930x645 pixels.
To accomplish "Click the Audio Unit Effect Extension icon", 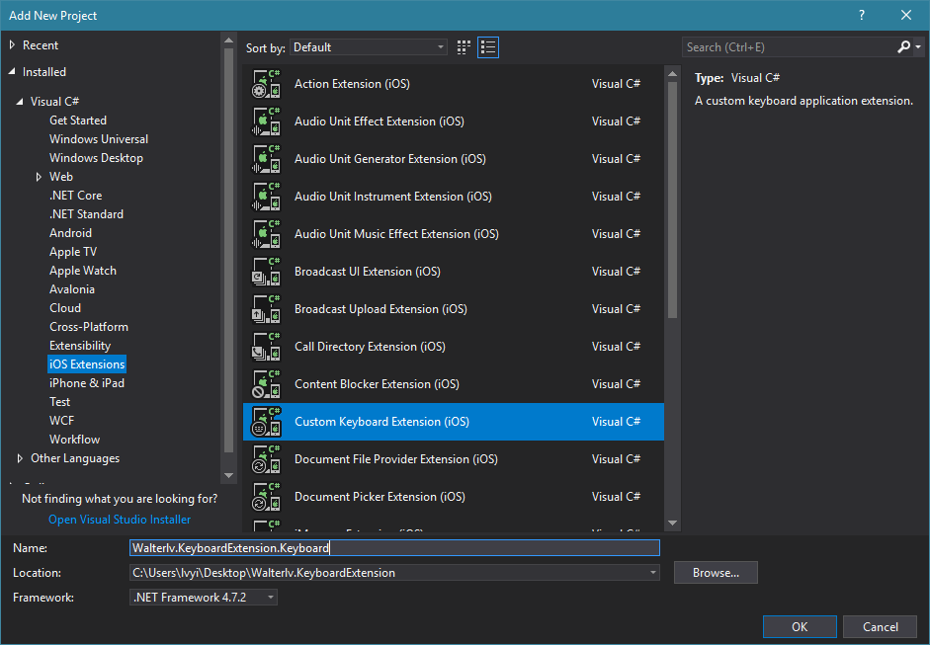I will (x=266, y=121).
